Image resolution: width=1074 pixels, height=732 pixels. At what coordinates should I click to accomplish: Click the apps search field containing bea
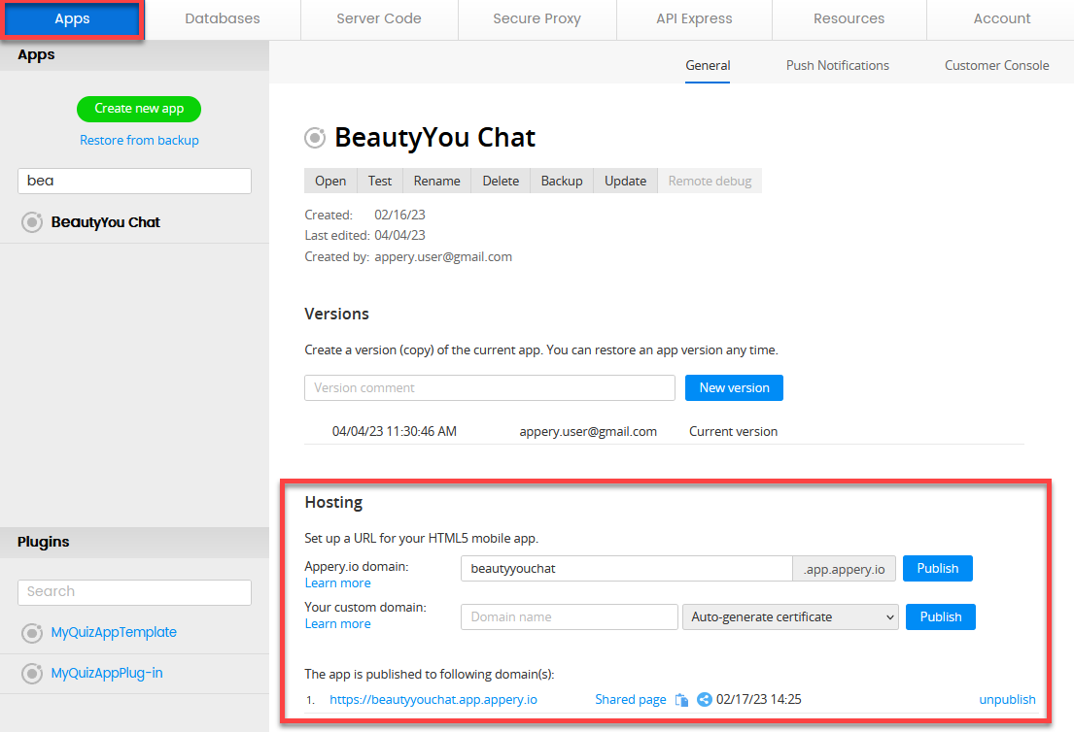pos(134,182)
